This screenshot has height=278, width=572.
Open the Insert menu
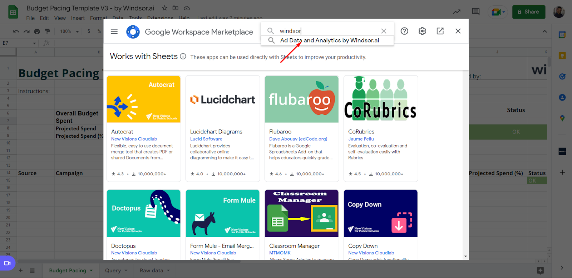click(78, 18)
